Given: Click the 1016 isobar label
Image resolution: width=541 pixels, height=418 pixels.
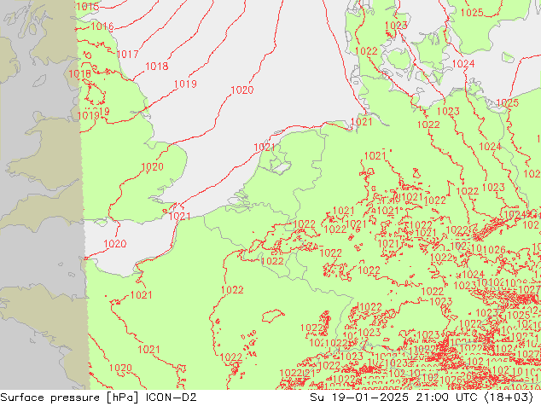Looking at the screenshot, I should (102, 26).
